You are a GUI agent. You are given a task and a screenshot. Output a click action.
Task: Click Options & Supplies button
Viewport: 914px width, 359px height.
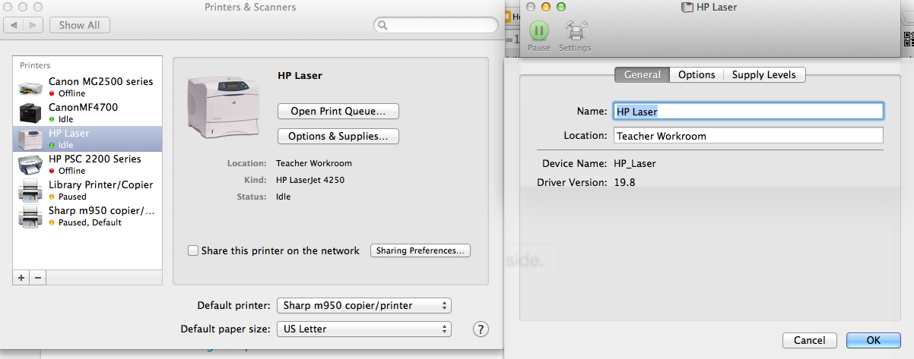(x=338, y=136)
